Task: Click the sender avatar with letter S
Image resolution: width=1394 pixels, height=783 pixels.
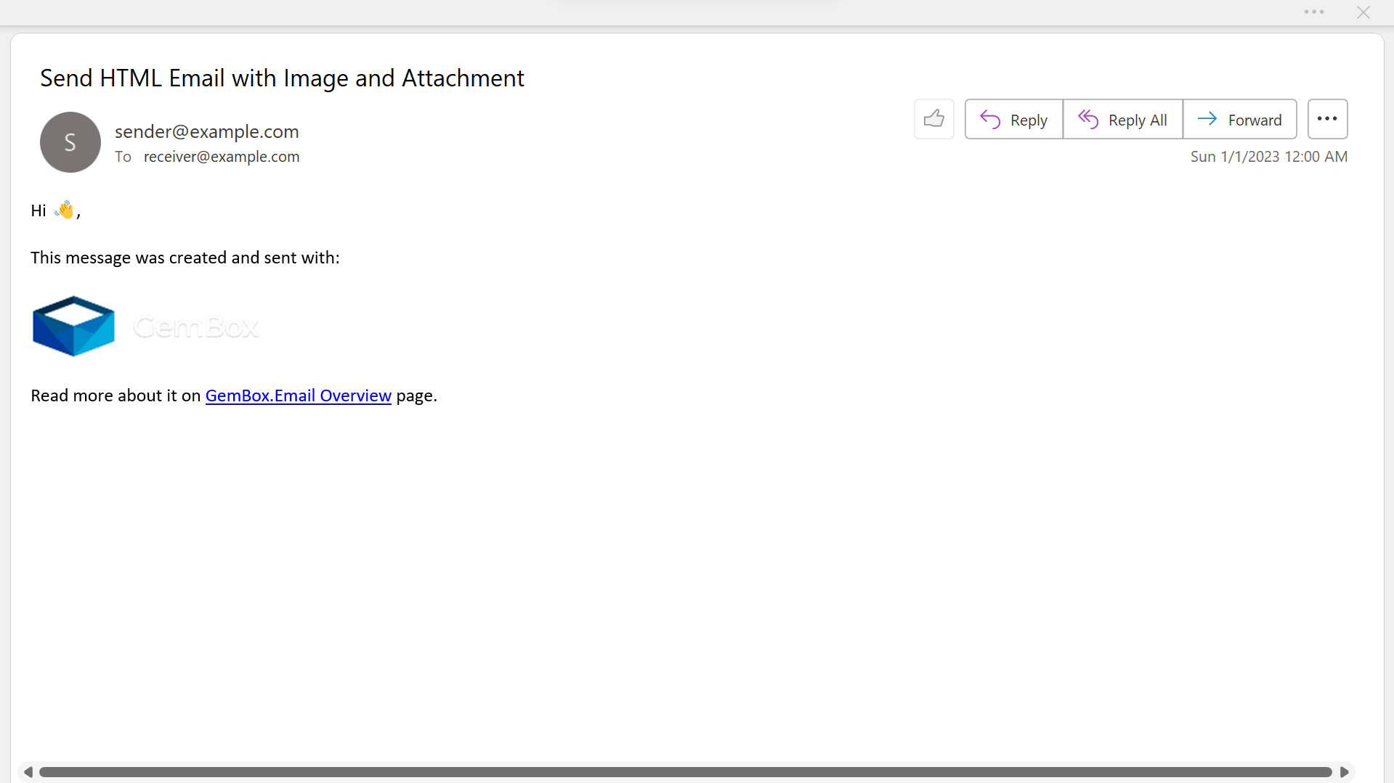Action: click(70, 142)
